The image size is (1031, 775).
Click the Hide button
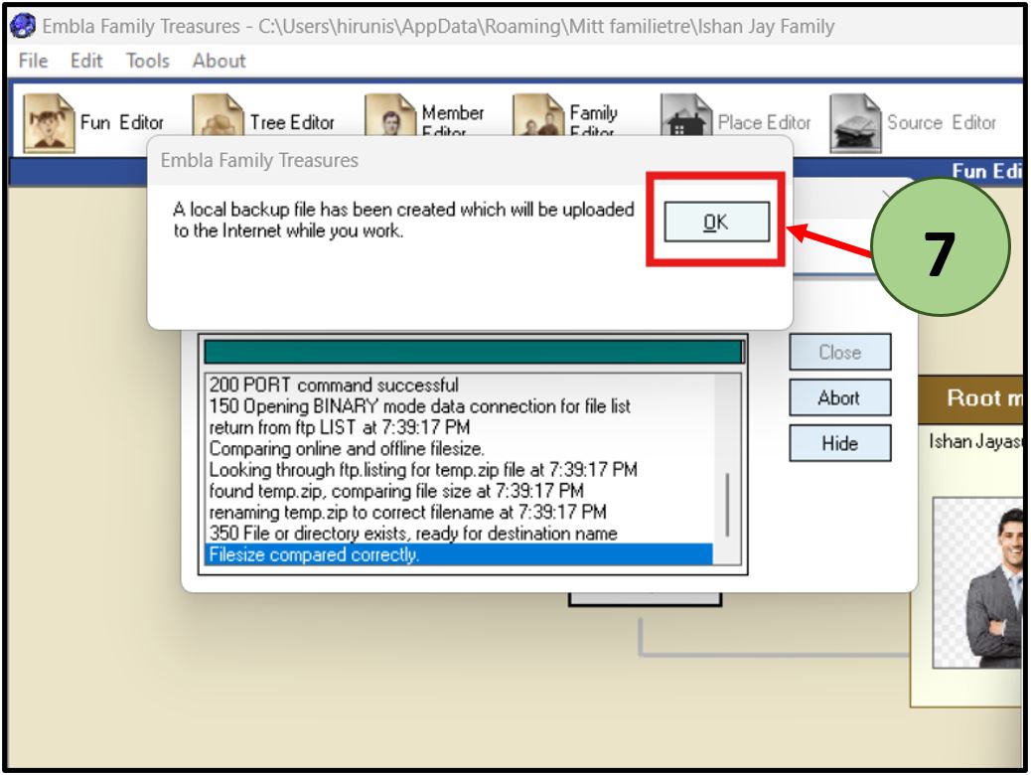point(839,444)
